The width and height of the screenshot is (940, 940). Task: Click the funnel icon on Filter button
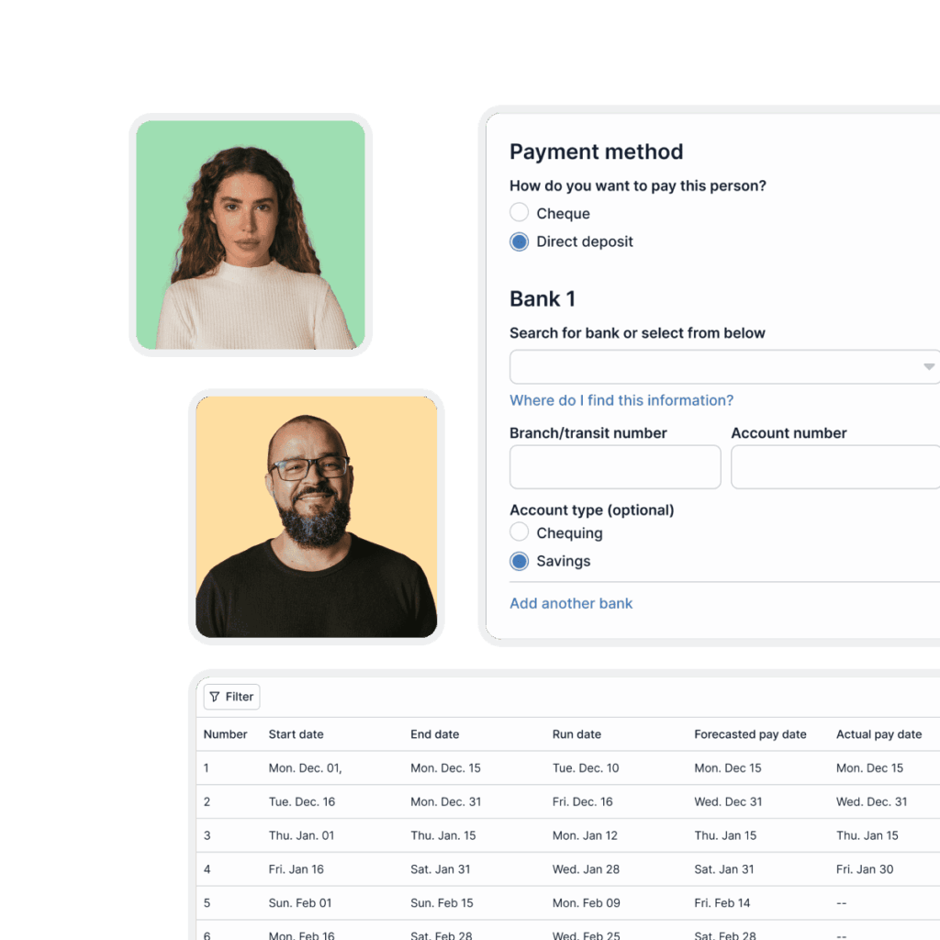click(215, 697)
